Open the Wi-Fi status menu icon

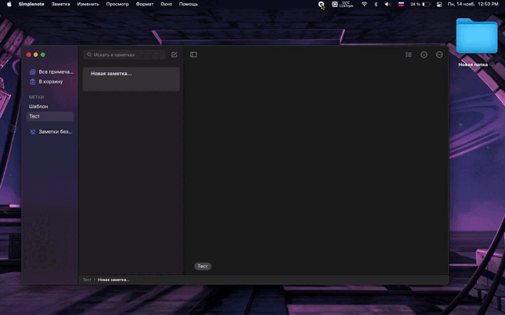point(364,4)
